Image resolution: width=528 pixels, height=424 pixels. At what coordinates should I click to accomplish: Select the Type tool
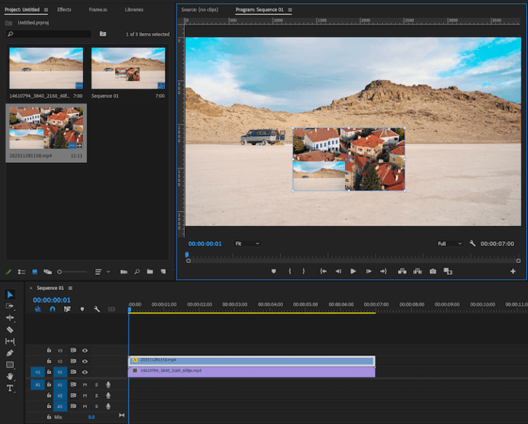click(10, 388)
